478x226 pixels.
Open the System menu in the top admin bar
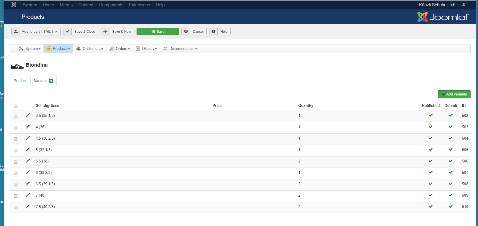30,5
